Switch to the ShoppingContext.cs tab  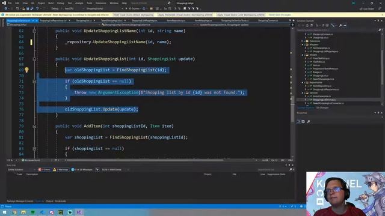tap(268, 20)
